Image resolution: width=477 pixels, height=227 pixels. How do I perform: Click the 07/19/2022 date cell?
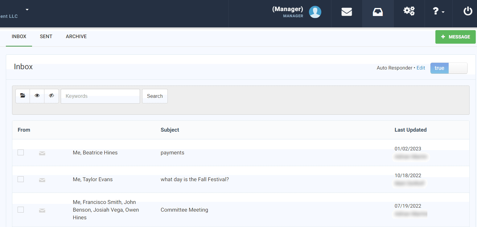[x=408, y=206]
